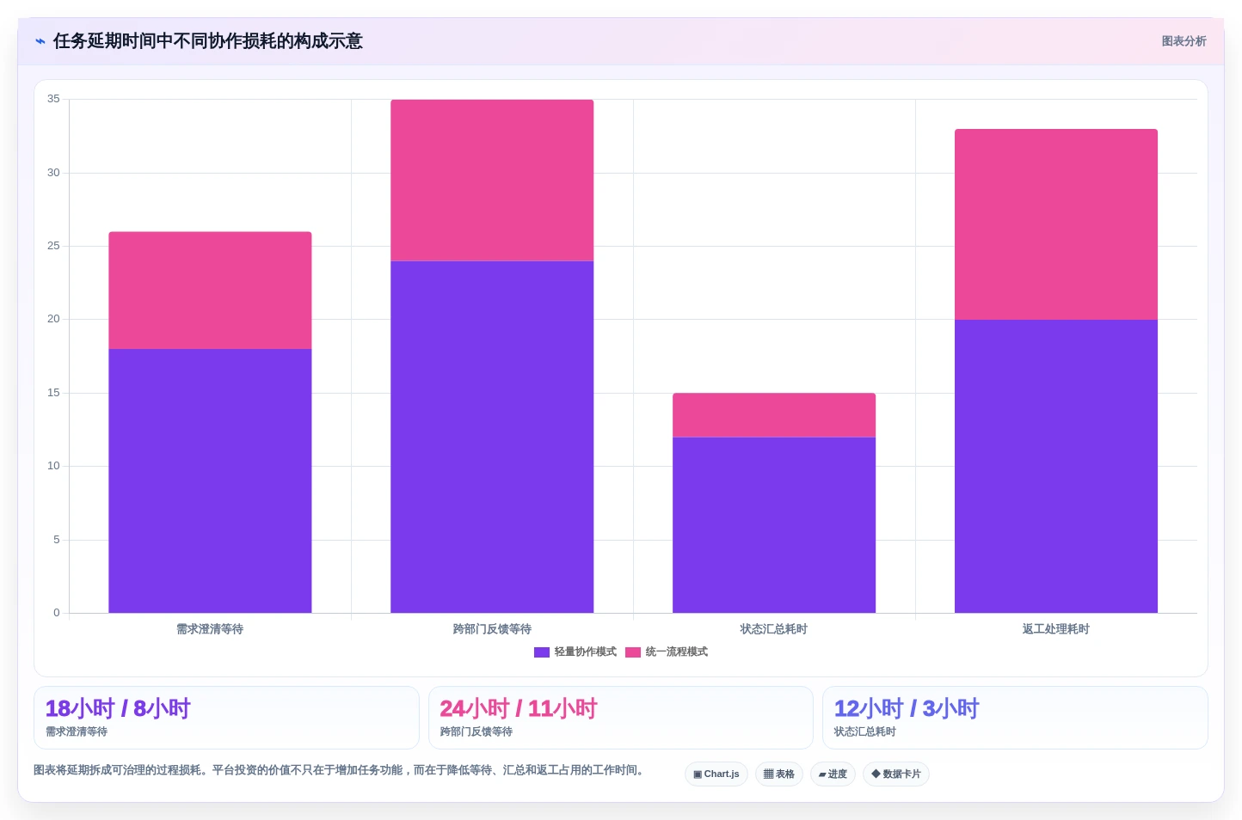
Task: Open the 24小时 / 11小时 data card
Action: pyautogui.click(x=620, y=718)
